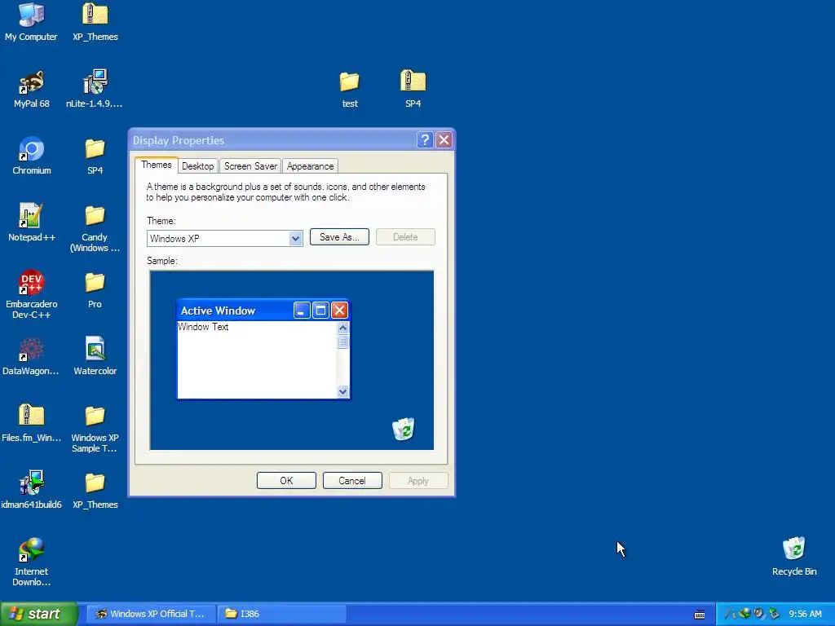This screenshot has width=835, height=626.
Task: Switch to the I386 folder taskbar window
Action: (x=281, y=614)
